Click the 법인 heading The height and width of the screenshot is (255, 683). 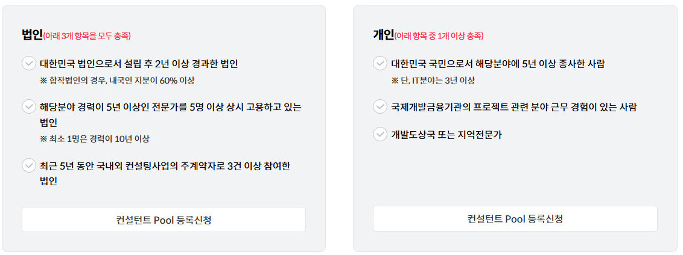(32, 35)
